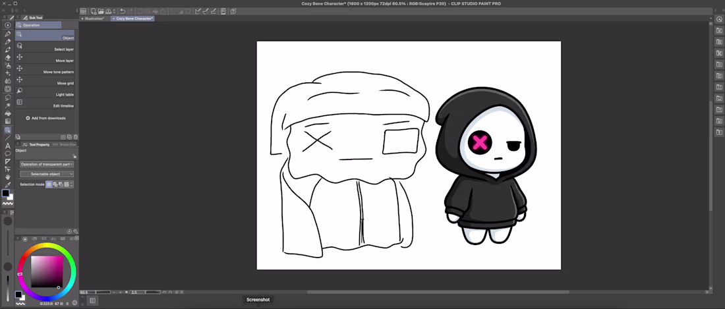
Task: Switch to the Illustration document tab
Action: click(x=95, y=18)
